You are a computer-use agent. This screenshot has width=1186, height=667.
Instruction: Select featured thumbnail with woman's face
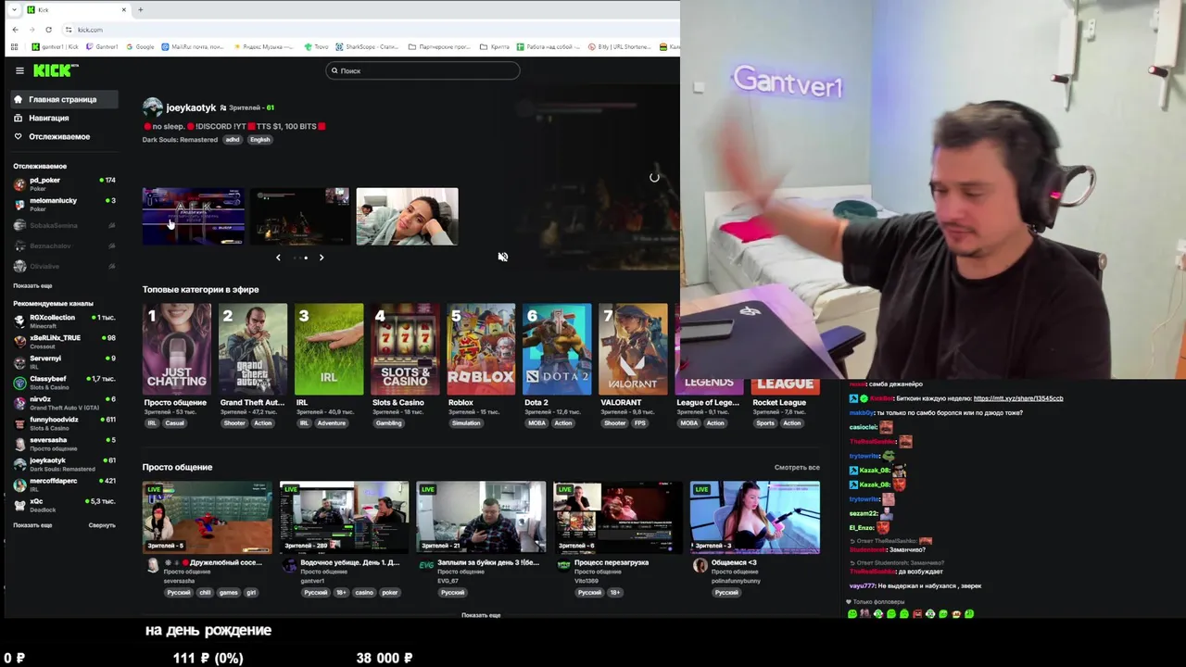coord(407,216)
